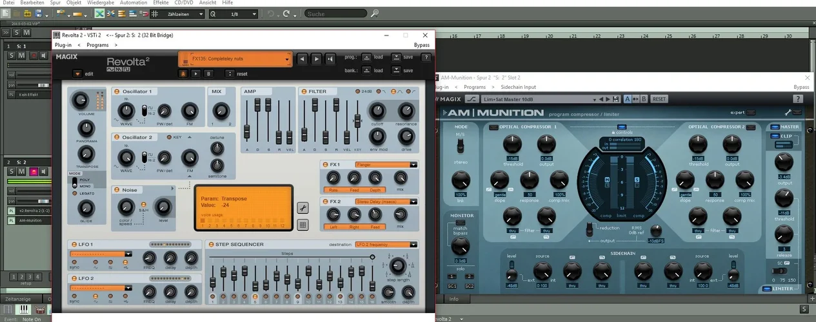Toggle Oscillator 1 on/off LED
This screenshot has height=322, width=816.
click(117, 91)
